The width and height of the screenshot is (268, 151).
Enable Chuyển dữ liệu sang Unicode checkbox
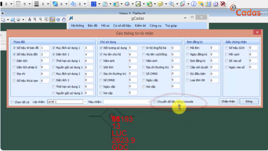155,102
